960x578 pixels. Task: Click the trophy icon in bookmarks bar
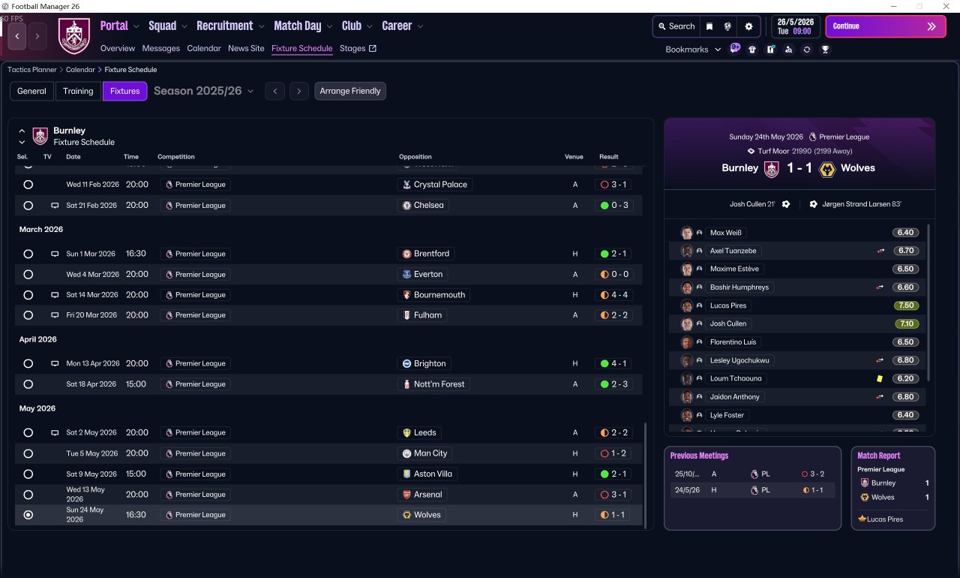point(825,50)
